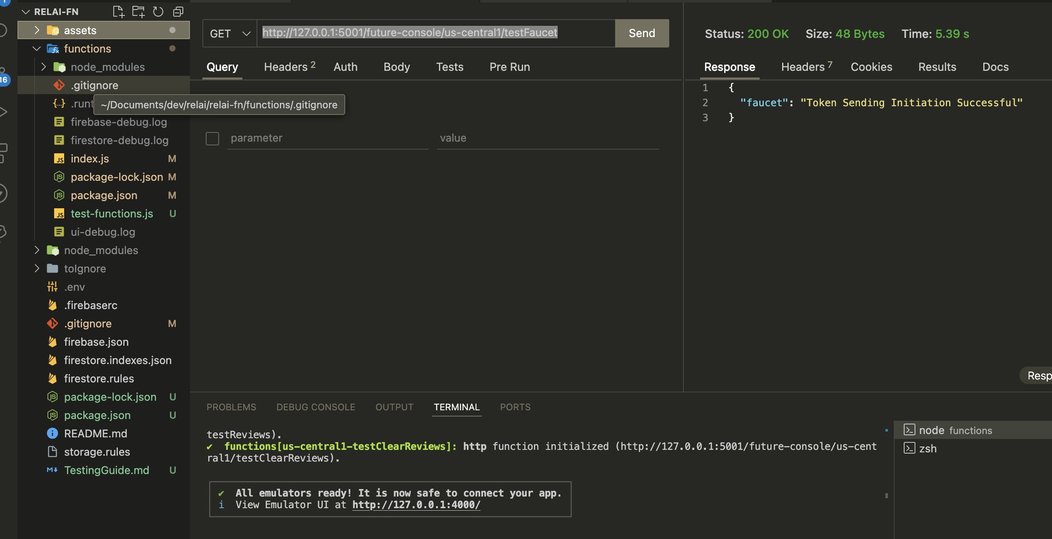The width and height of the screenshot is (1052, 539).
Task: Send the request with the Send button
Action: 642,33
